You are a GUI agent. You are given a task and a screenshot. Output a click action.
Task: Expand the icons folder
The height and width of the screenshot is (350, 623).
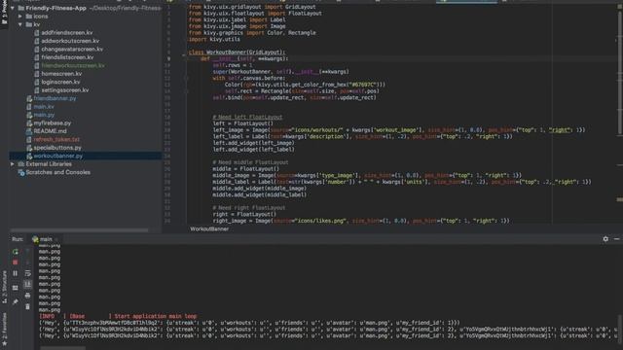coord(20,17)
